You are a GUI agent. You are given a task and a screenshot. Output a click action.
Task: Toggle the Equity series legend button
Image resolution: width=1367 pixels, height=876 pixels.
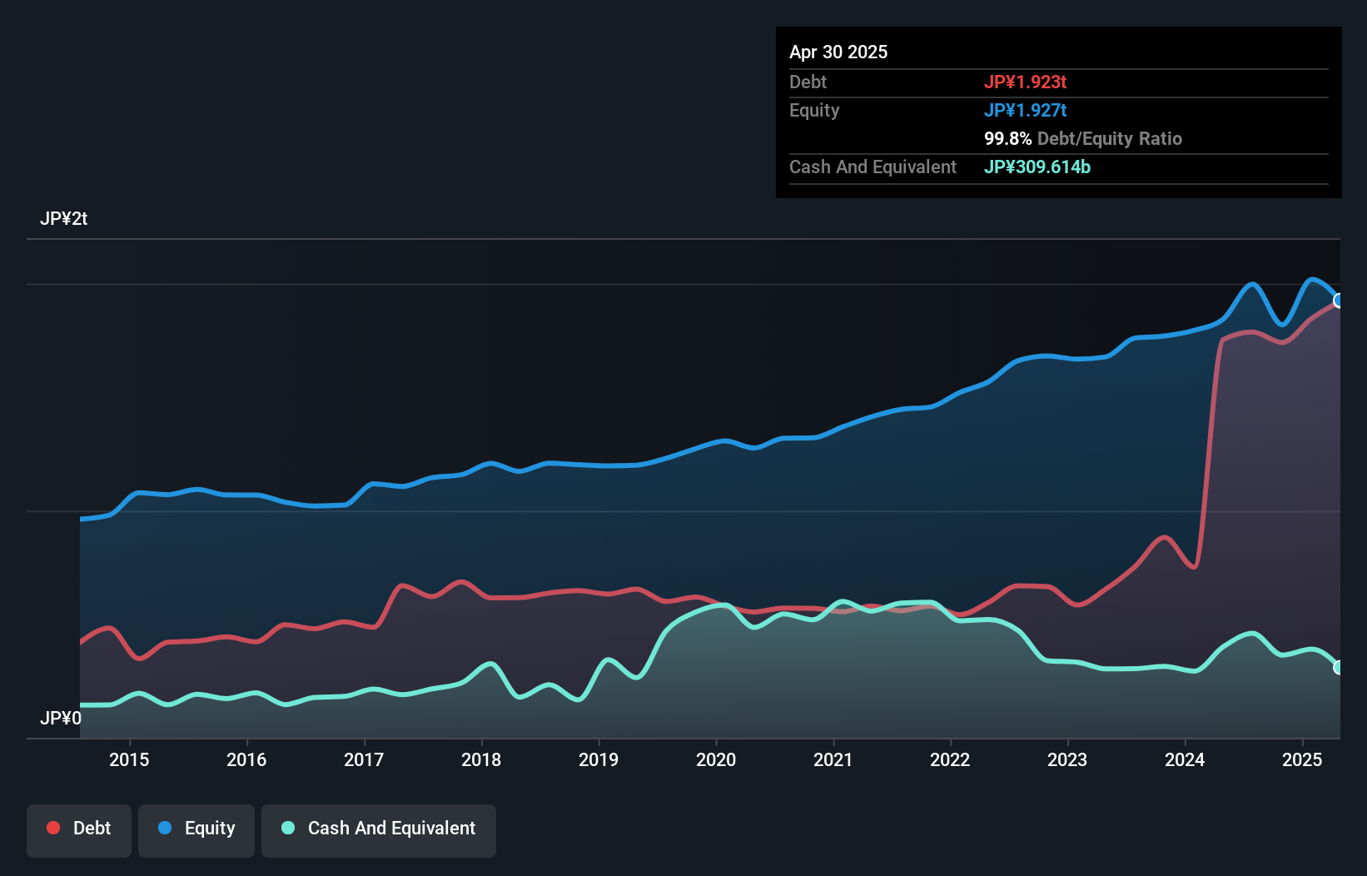coord(196,830)
